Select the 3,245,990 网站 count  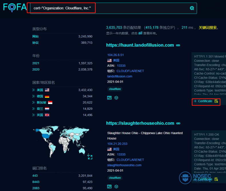[85, 36]
